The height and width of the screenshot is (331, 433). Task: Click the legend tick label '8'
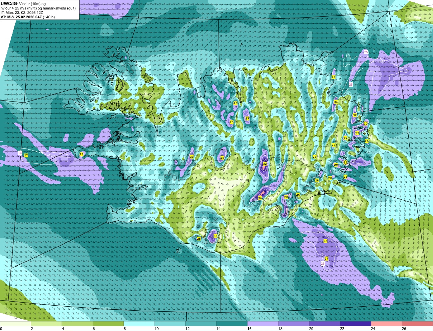coord(124,329)
